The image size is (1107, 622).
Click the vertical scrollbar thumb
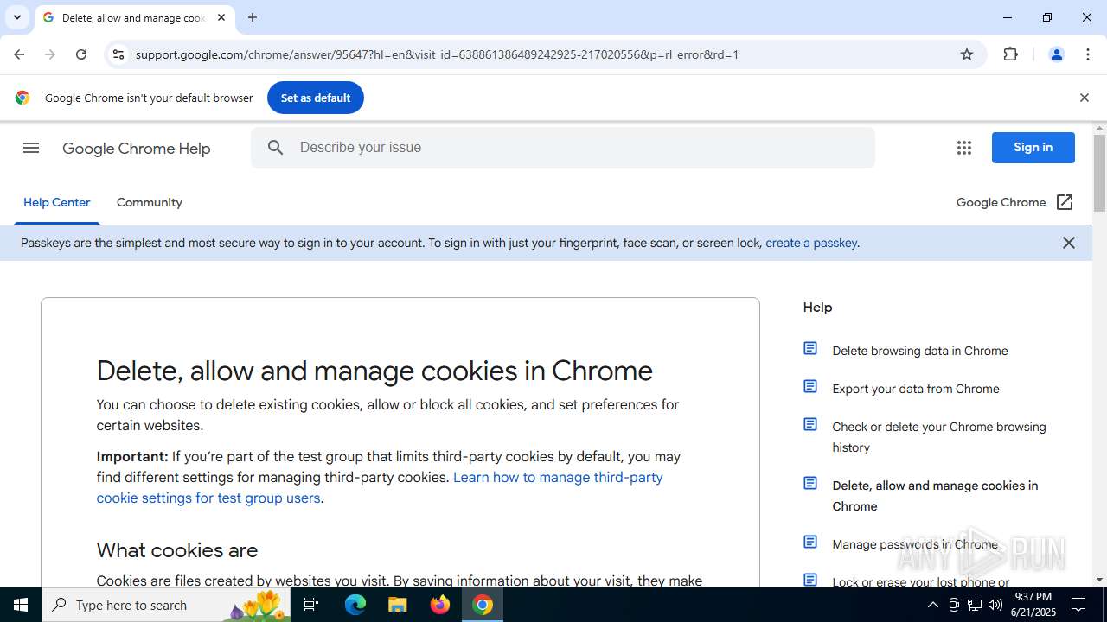[1099, 173]
